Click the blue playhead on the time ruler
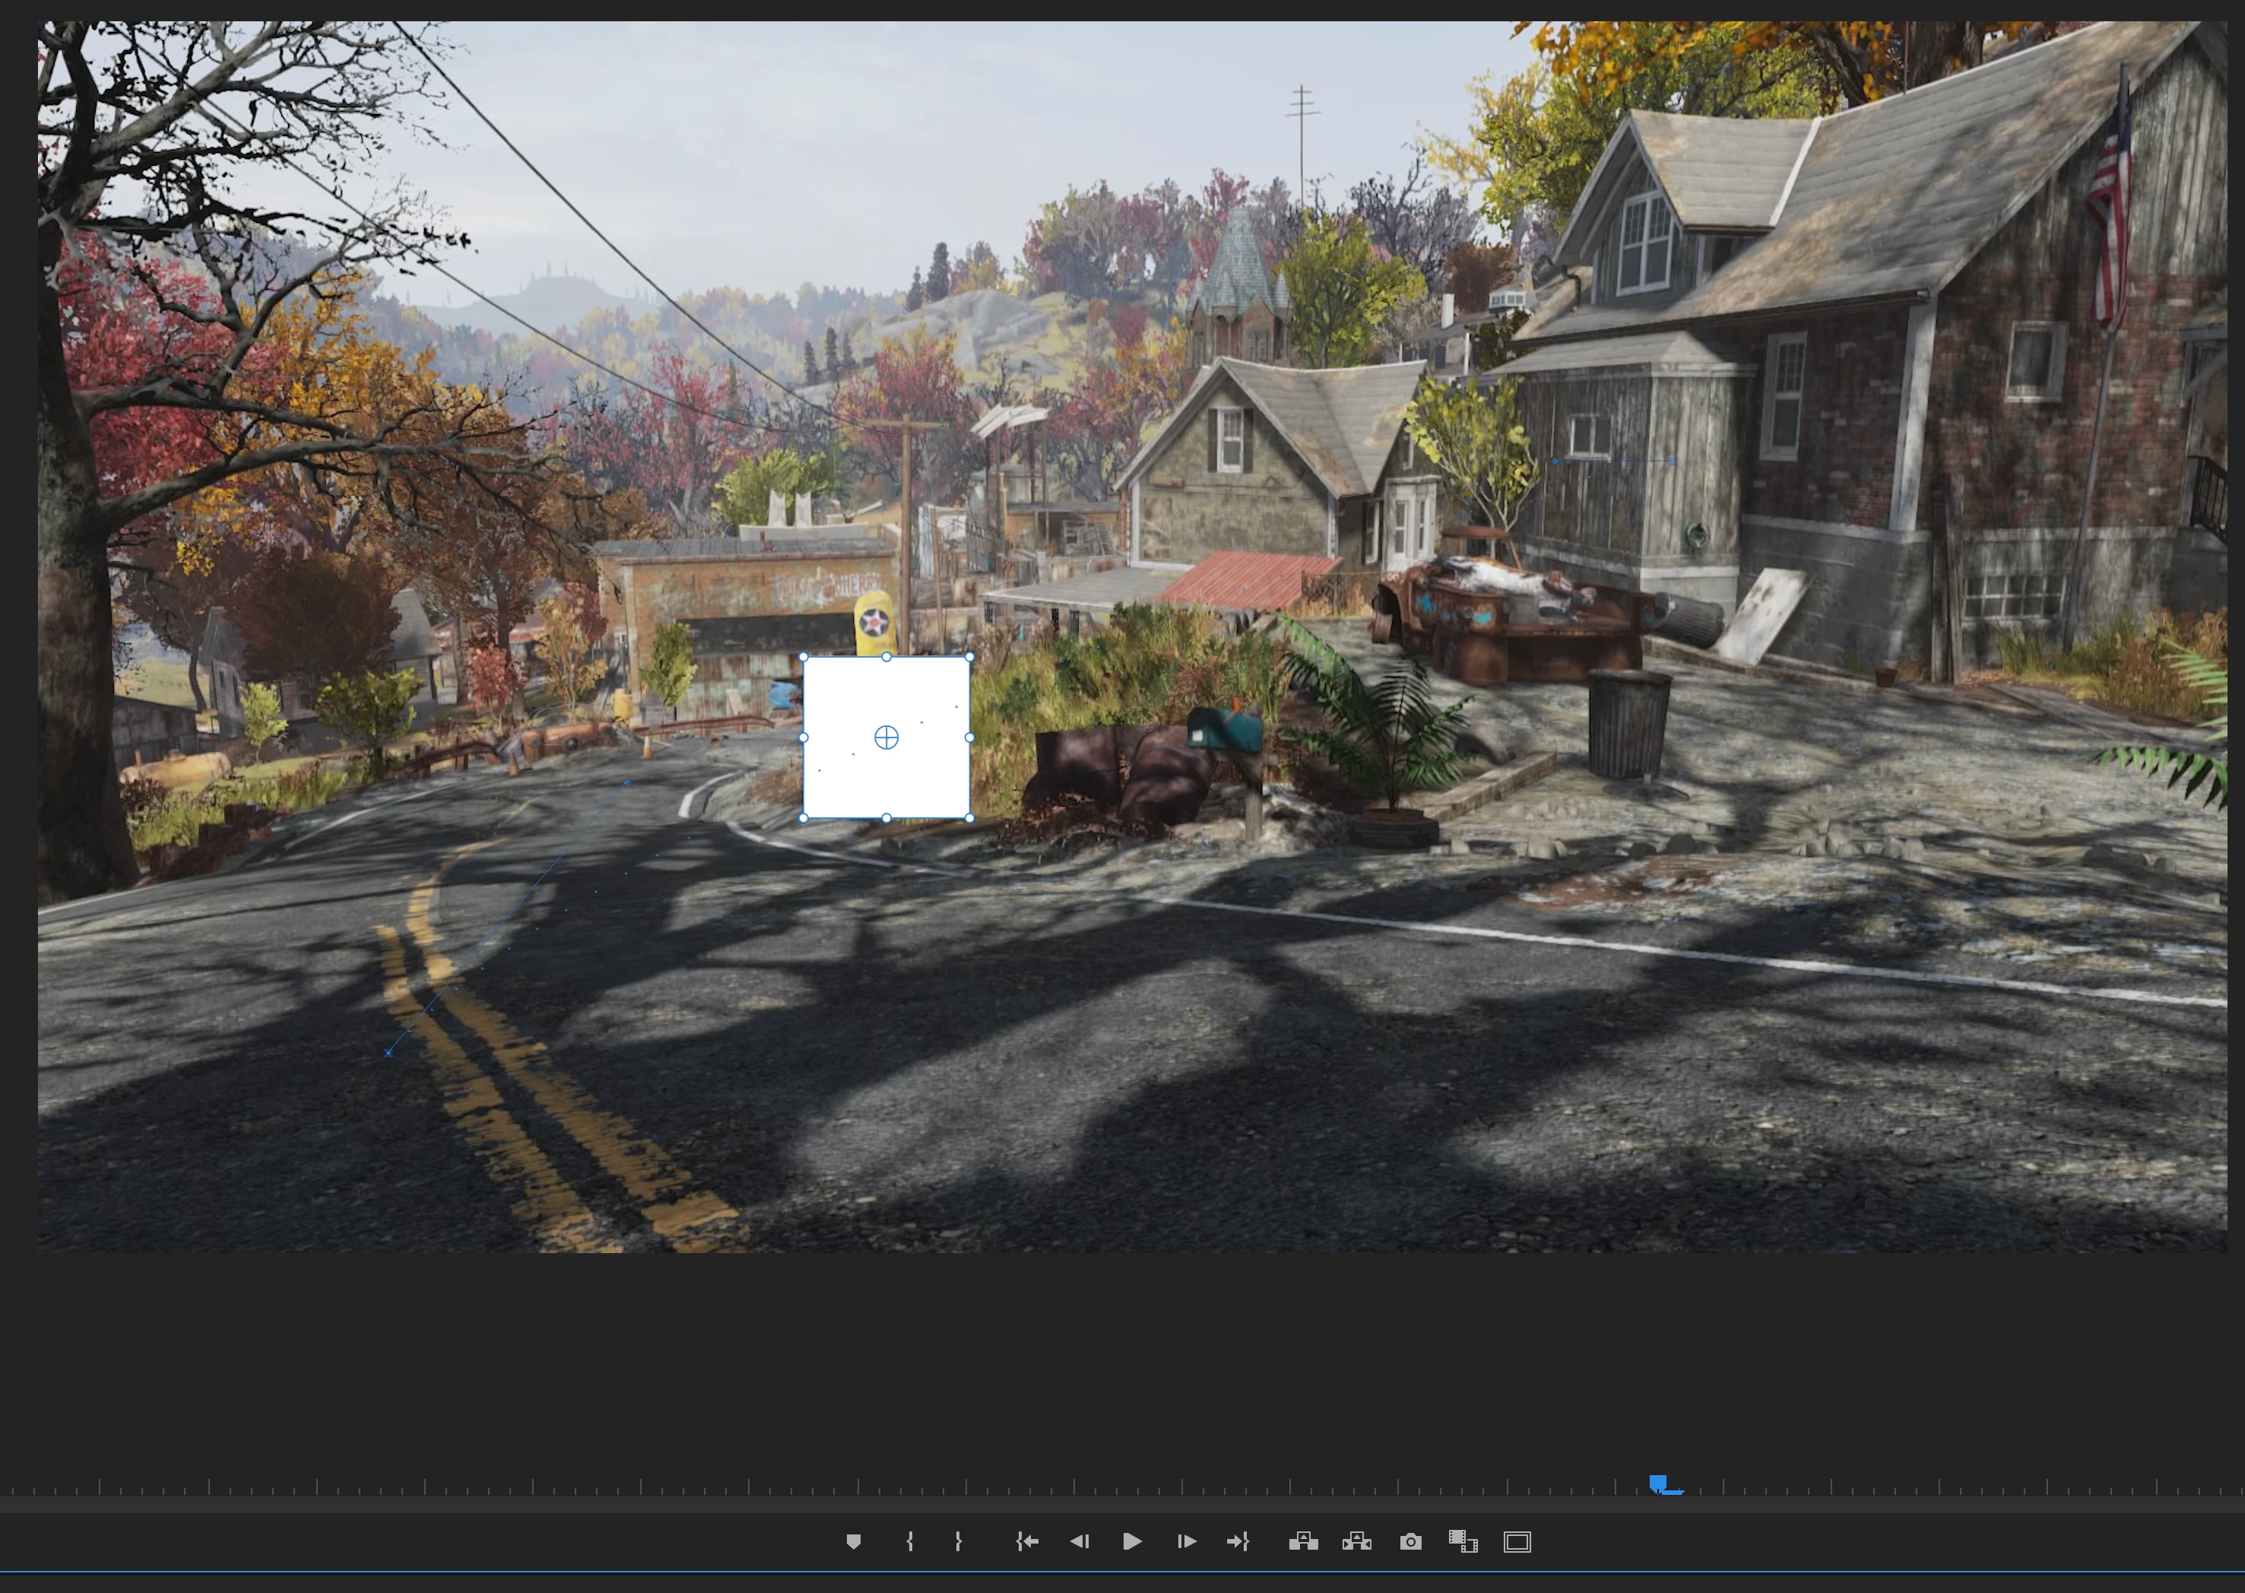The image size is (2245, 1593). 1657,1482
